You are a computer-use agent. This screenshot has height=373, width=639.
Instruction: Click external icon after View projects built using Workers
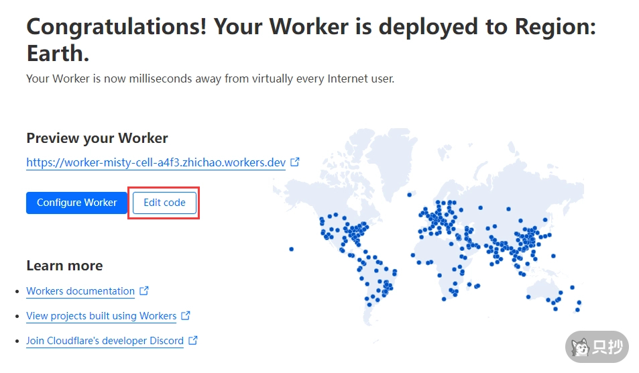(186, 315)
